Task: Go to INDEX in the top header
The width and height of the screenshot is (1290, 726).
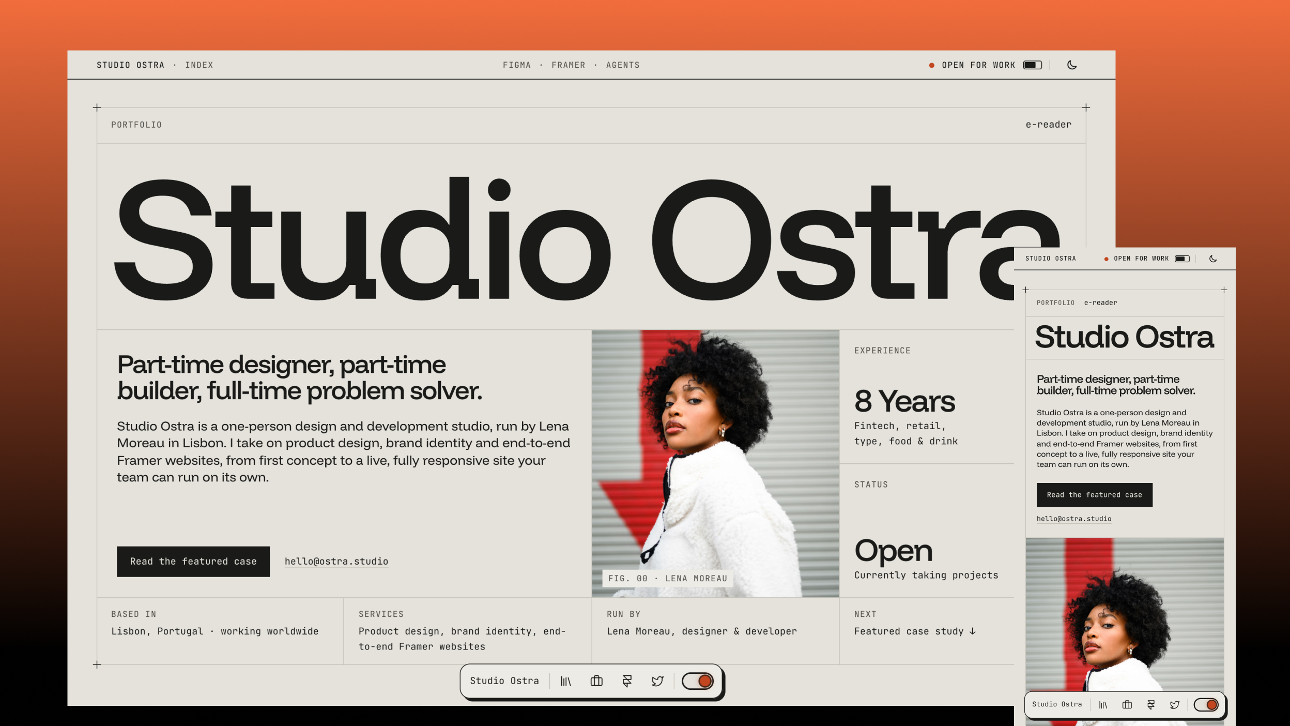Action: point(199,65)
